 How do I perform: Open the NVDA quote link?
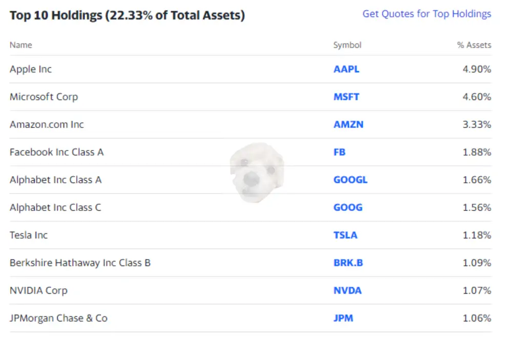347,290
